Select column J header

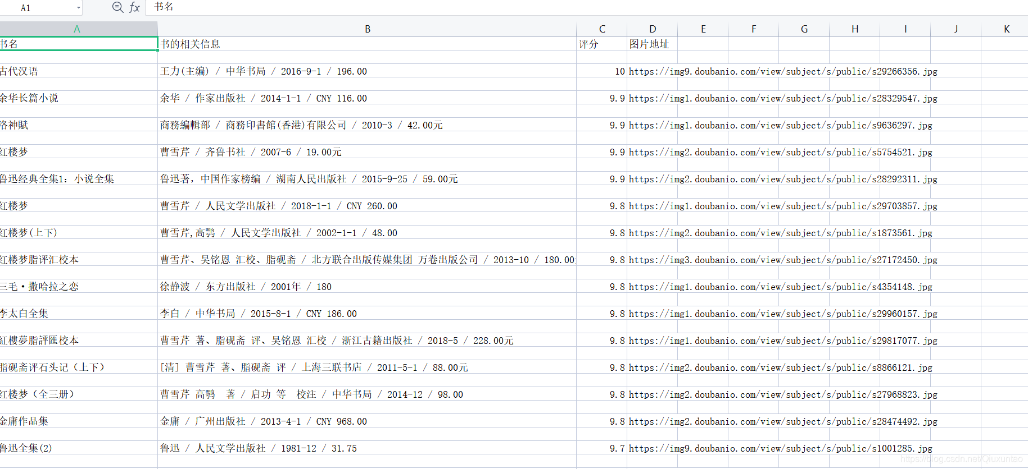[x=956, y=29]
